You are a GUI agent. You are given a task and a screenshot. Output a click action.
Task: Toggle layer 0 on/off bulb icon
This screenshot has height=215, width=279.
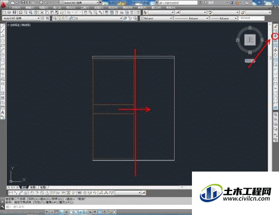pos(60,18)
